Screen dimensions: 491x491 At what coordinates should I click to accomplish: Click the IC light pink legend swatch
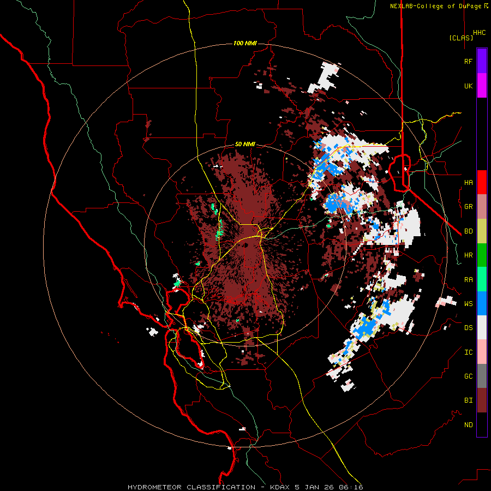[482, 352]
